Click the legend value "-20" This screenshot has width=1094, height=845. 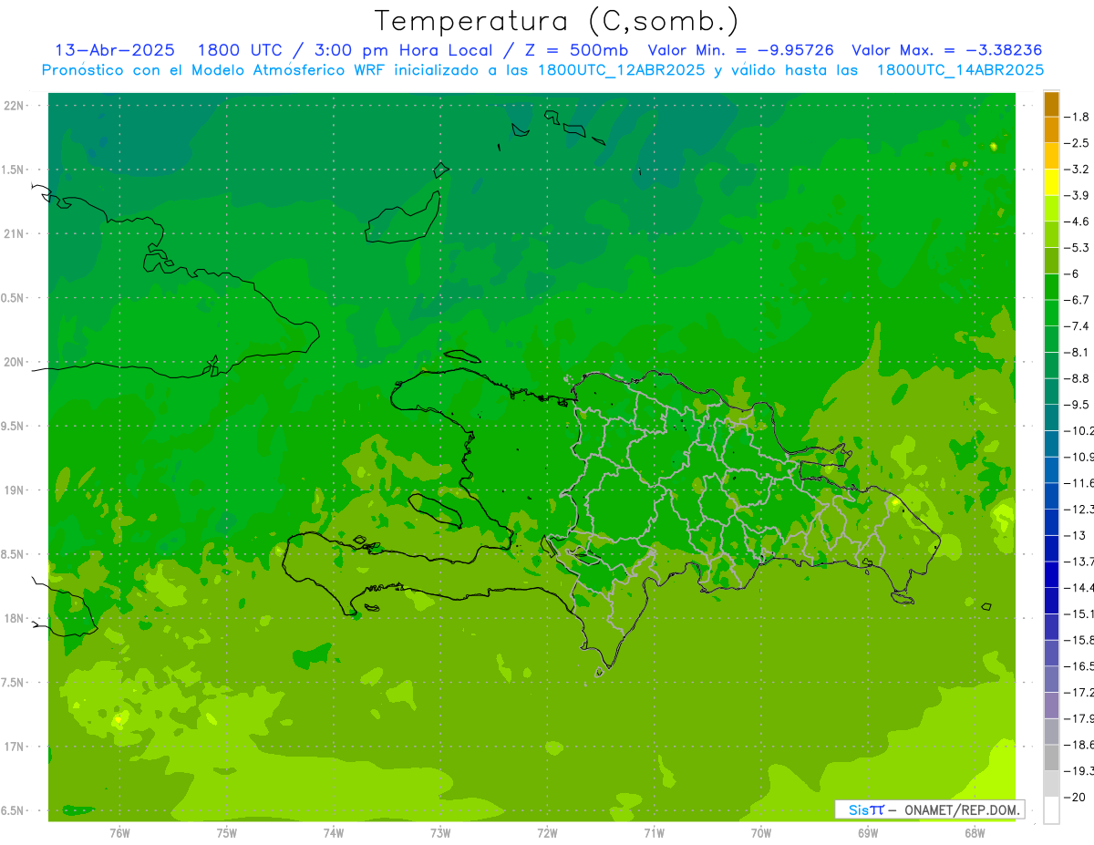1075,797
